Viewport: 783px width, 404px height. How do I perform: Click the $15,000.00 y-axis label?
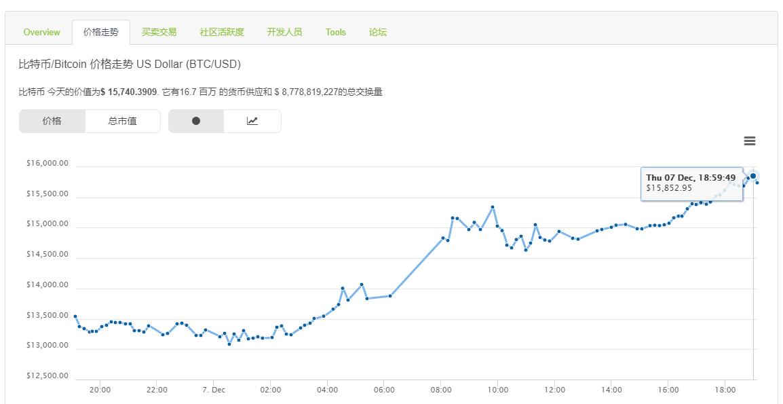click(47, 224)
